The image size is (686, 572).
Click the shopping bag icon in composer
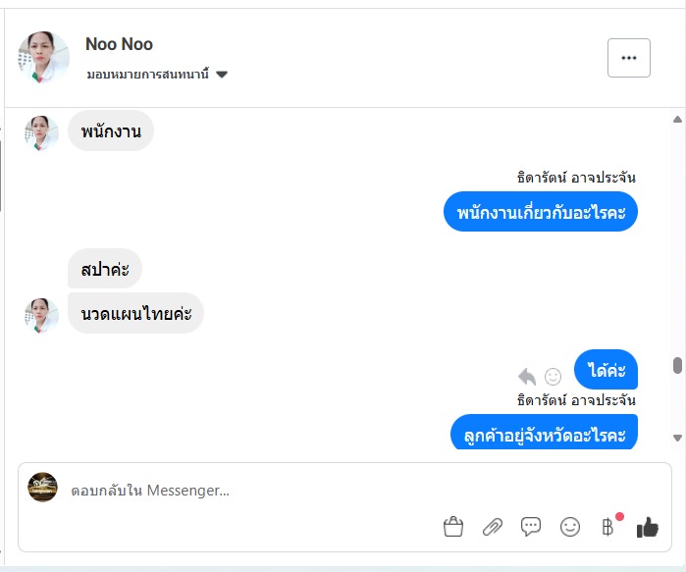coord(452,527)
